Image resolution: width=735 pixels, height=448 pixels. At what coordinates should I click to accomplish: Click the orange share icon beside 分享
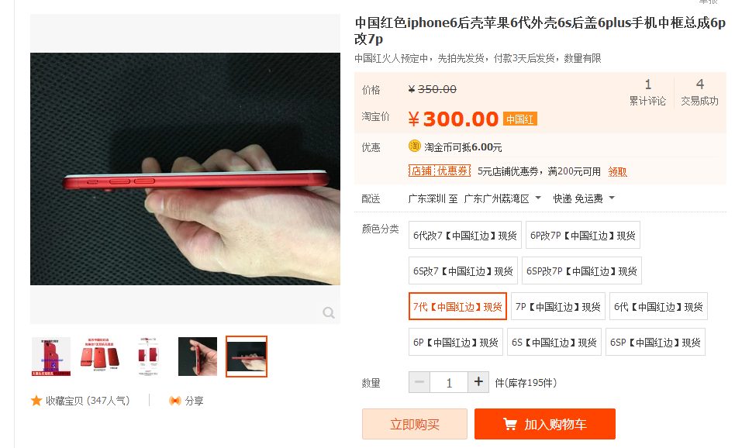tap(175, 401)
